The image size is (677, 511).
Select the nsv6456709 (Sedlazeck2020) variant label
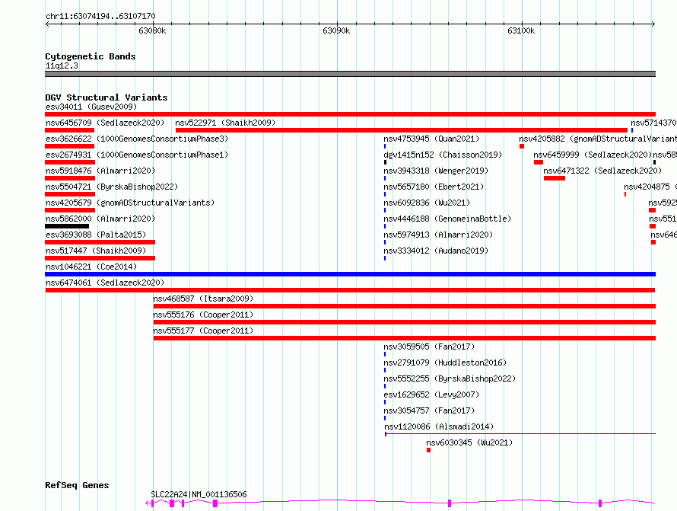coord(105,123)
